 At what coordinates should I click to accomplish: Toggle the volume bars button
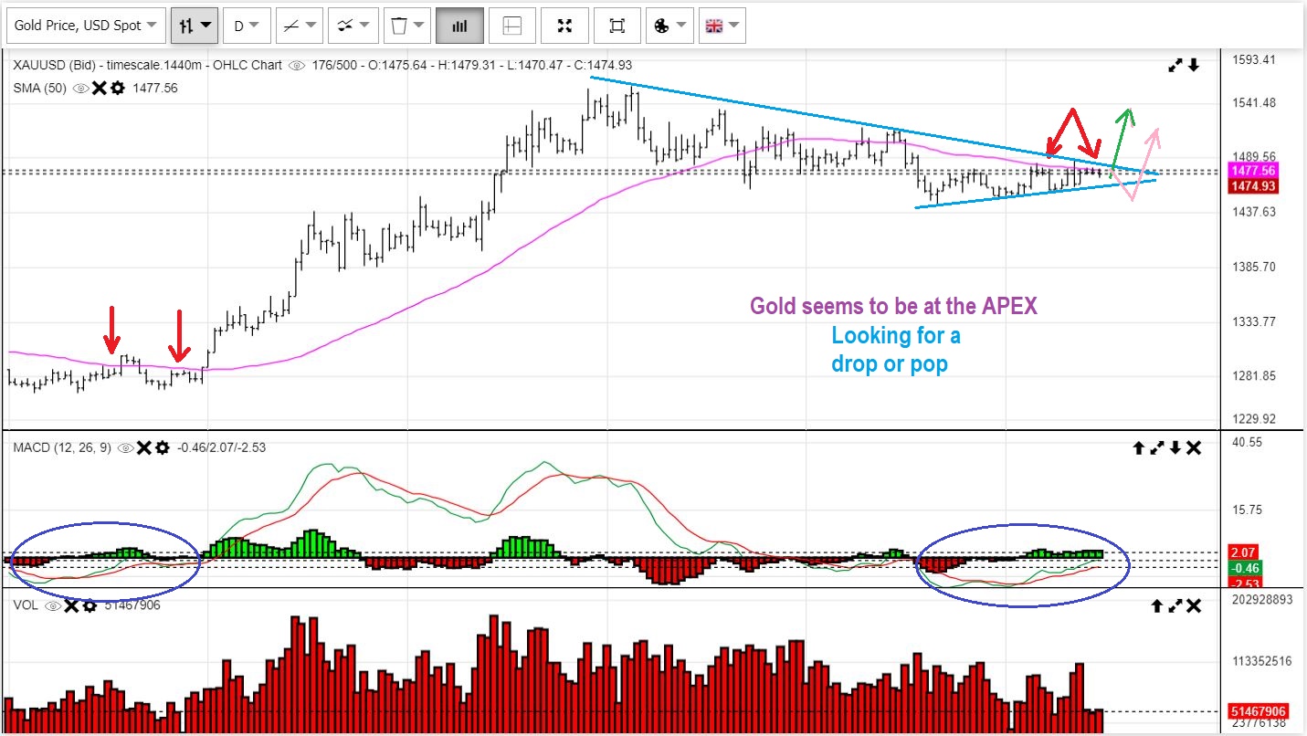(x=459, y=26)
